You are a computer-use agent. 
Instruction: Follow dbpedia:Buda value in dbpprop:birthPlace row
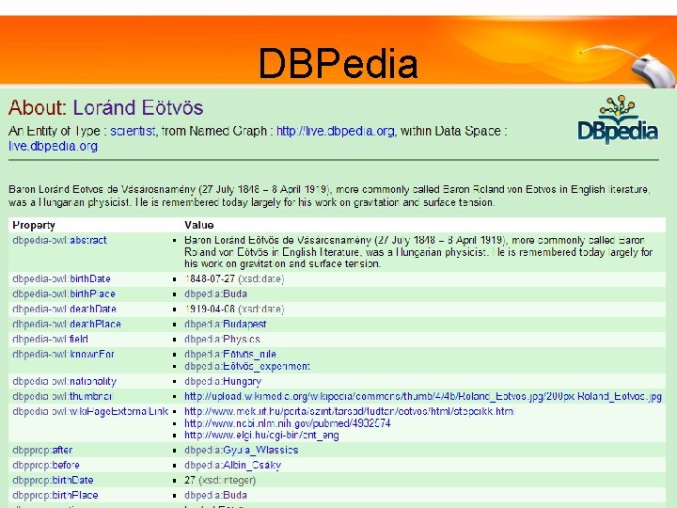(216, 495)
